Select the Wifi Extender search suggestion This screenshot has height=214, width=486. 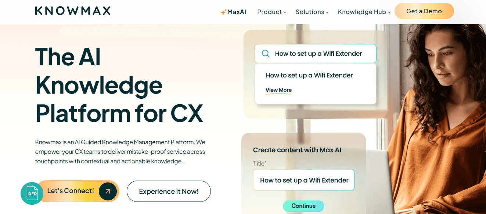click(x=309, y=75)
